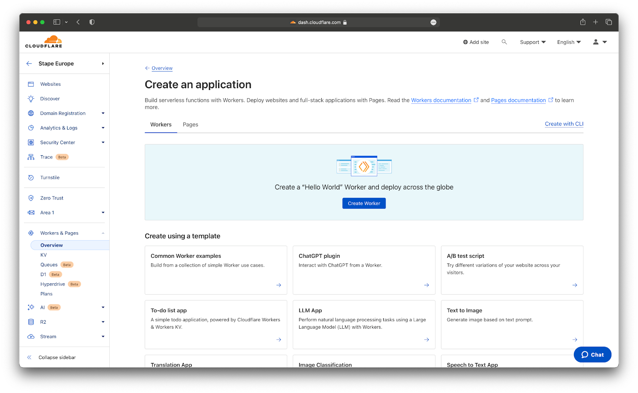The width and height of the screenshot is (638, 393).
Task: Open the English language dropdown
Action: [569, 42]
